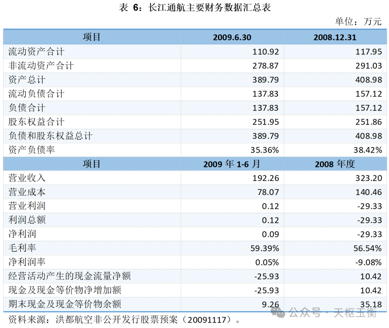This screenshot has height=328, width=389.
Task: Select the '2008.12.31' column header
Action: (335, 37)
